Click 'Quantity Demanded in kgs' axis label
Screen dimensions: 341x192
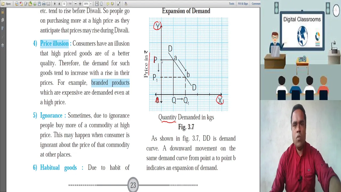(186, 117)
